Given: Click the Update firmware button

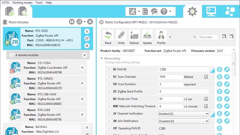Looking at the screenshot, I should [x=147, y=37].
